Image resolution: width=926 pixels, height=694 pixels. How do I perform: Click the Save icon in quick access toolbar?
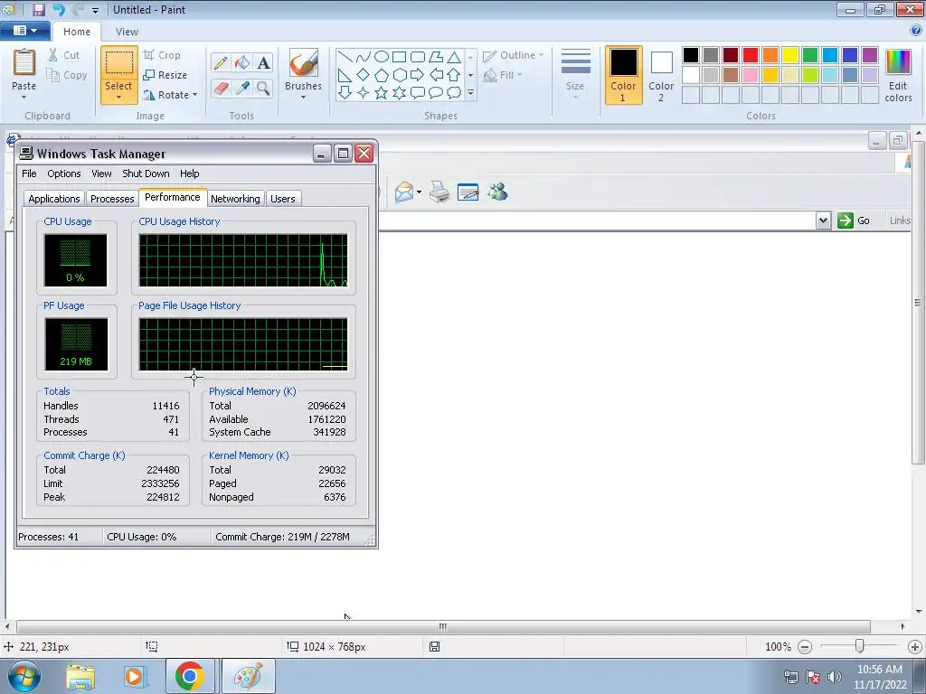point(39,9)
